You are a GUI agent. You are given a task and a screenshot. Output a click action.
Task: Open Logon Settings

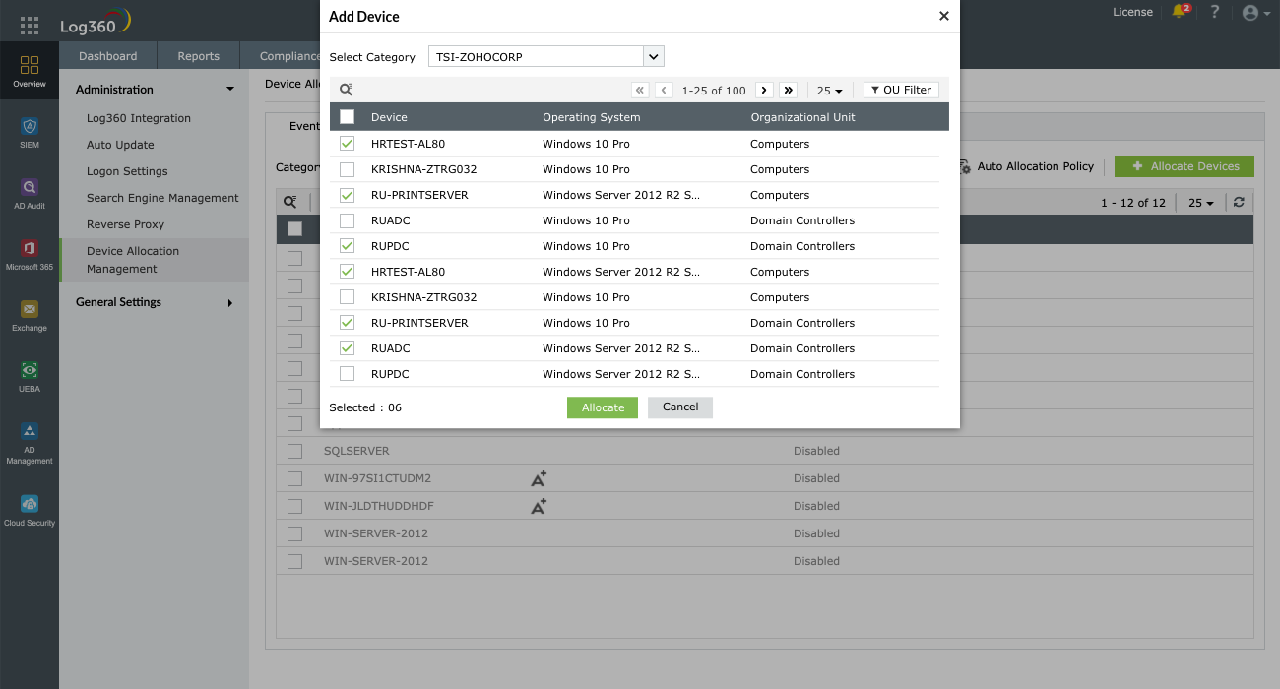(127, 171)
